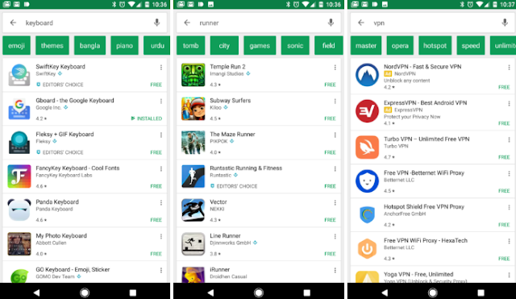Open My Photo Keyboard thumbnail icon
This screenshot has height=299, width=516.
pyautogui.click(x=19, y=244)
